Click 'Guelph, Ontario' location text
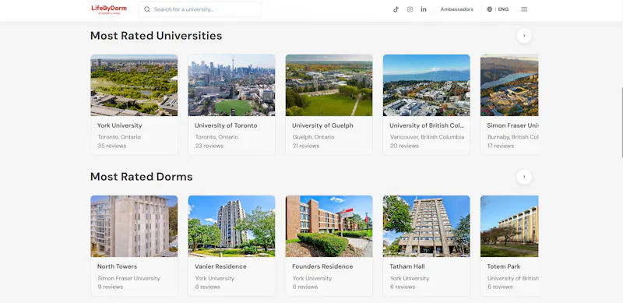The width and height of the screenshot is (623, 303). coord(314,137)
